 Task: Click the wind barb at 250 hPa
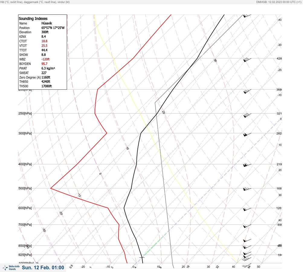[247, 115]
